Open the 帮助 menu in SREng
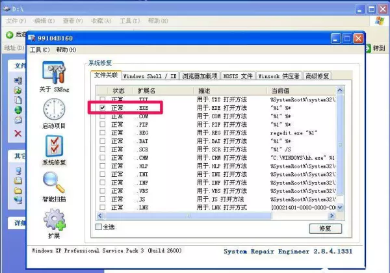This screenshot has width=390, height=273. pos(66,50)
